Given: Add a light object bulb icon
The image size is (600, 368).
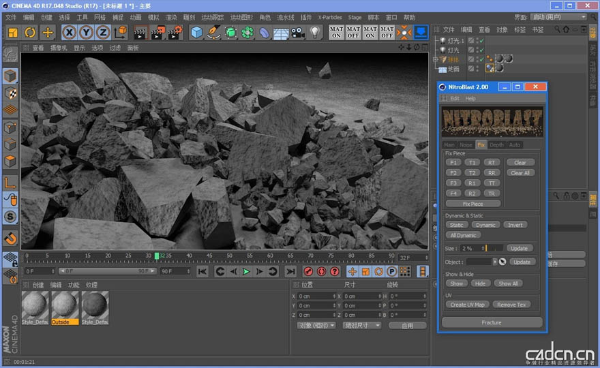Looking at the screenshot, I should [x=314, y=33].
